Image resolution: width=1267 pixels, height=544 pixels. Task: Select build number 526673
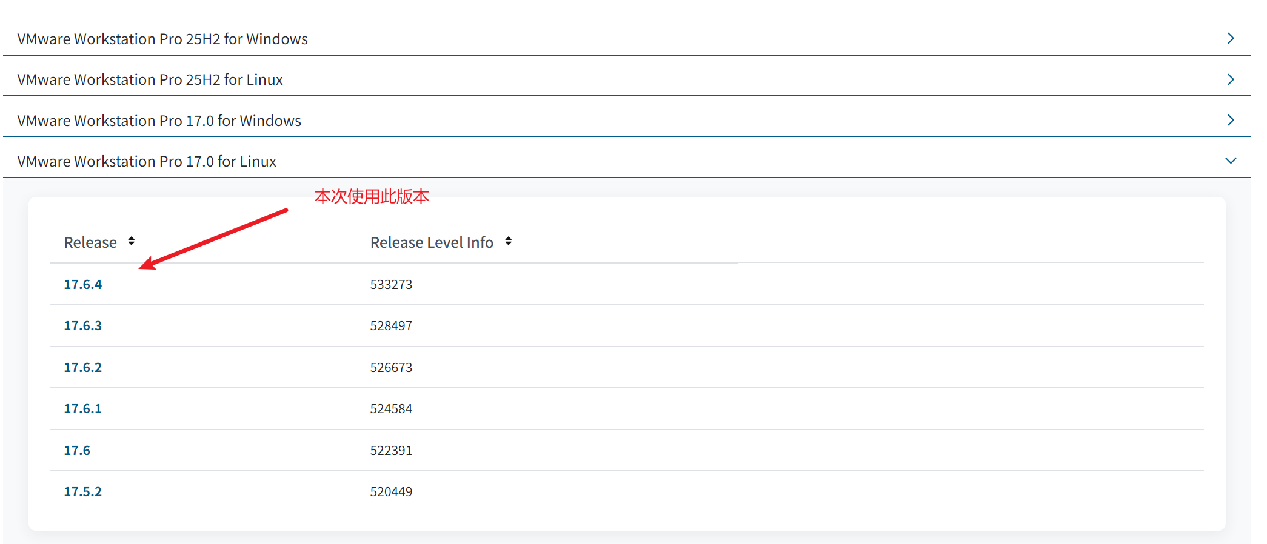click(x=391, y=367)
